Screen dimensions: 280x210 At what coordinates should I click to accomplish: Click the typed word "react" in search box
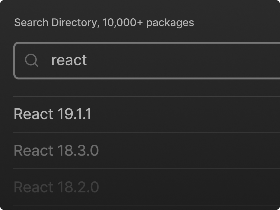coord(69,60)
